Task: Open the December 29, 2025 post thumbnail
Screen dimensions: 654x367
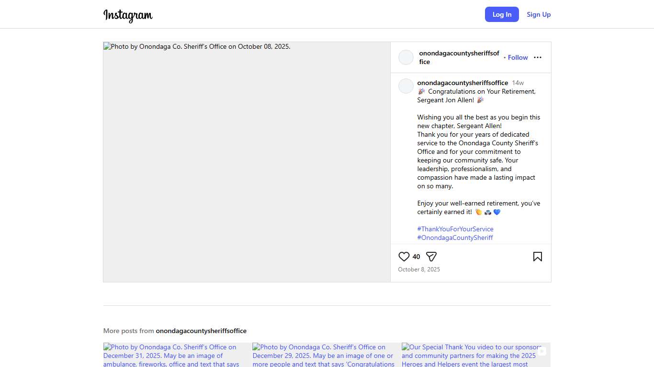Action: (326, 355)
